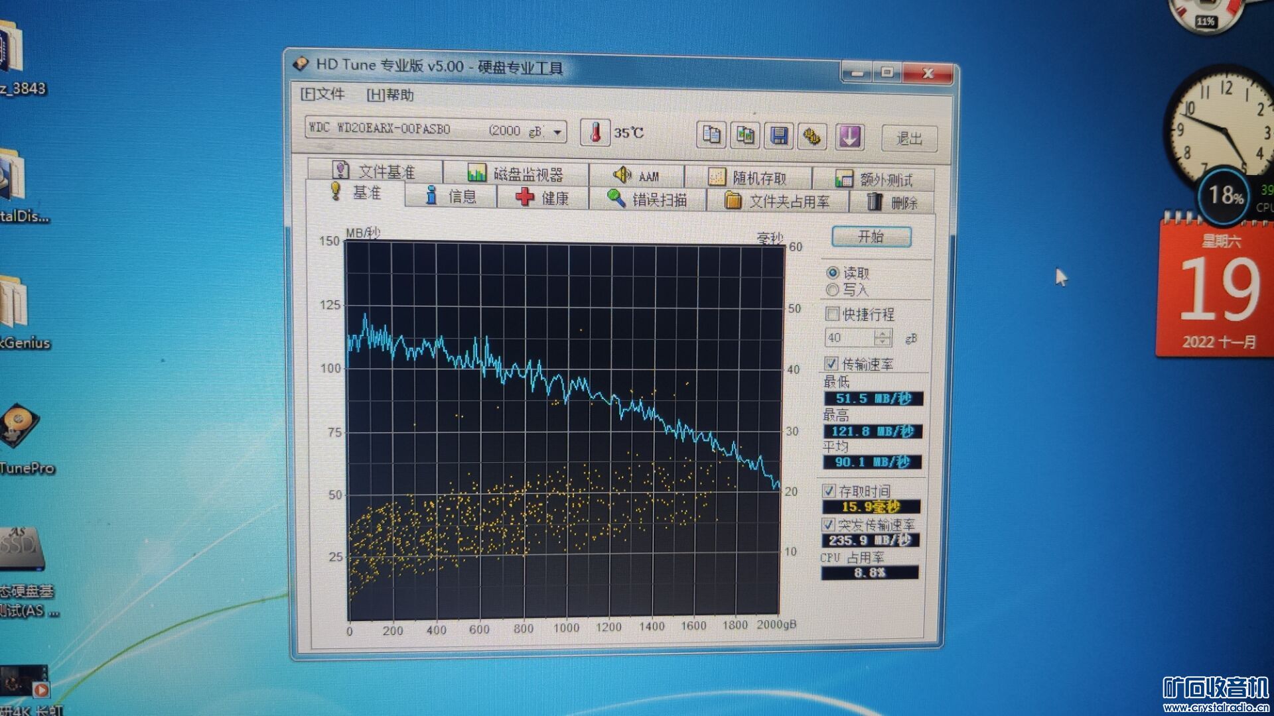Open the 删除 erase tab
The width and height of the screenshot is (1274, 716).
tap(892, 202)
